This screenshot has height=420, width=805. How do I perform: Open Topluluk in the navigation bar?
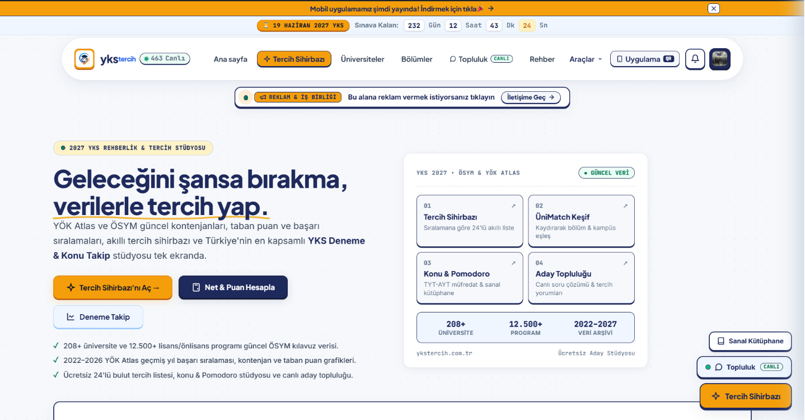(x=481, y=59)
